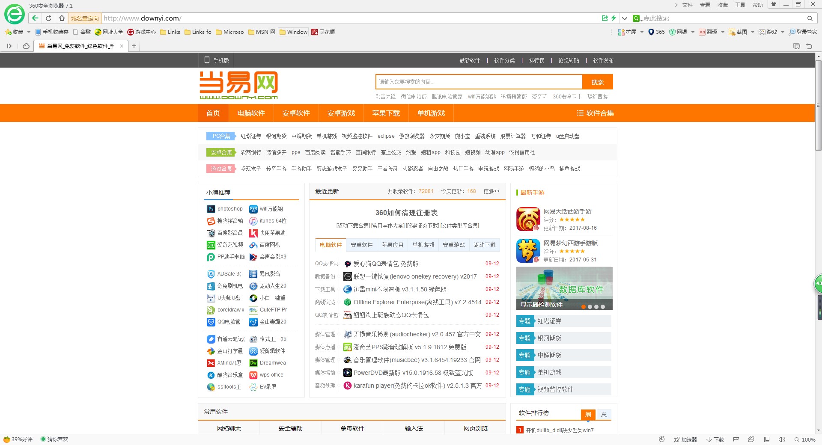The width and height of the screenshot is (822, 445).
Task: Click the wps office icon
Action: (253, 375)
